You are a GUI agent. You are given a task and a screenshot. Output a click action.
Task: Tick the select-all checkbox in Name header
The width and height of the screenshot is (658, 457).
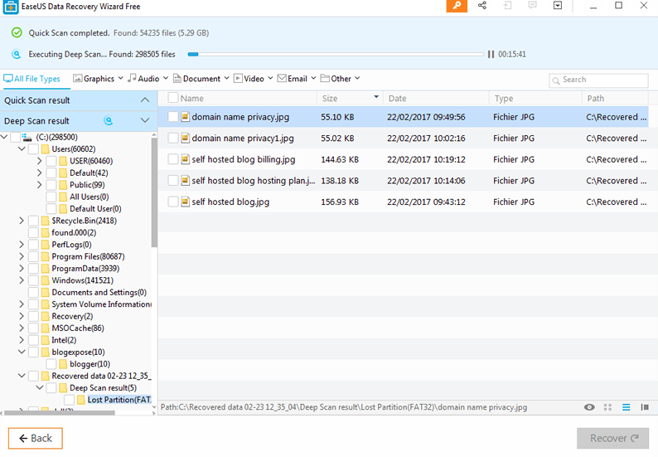(173, 98)
